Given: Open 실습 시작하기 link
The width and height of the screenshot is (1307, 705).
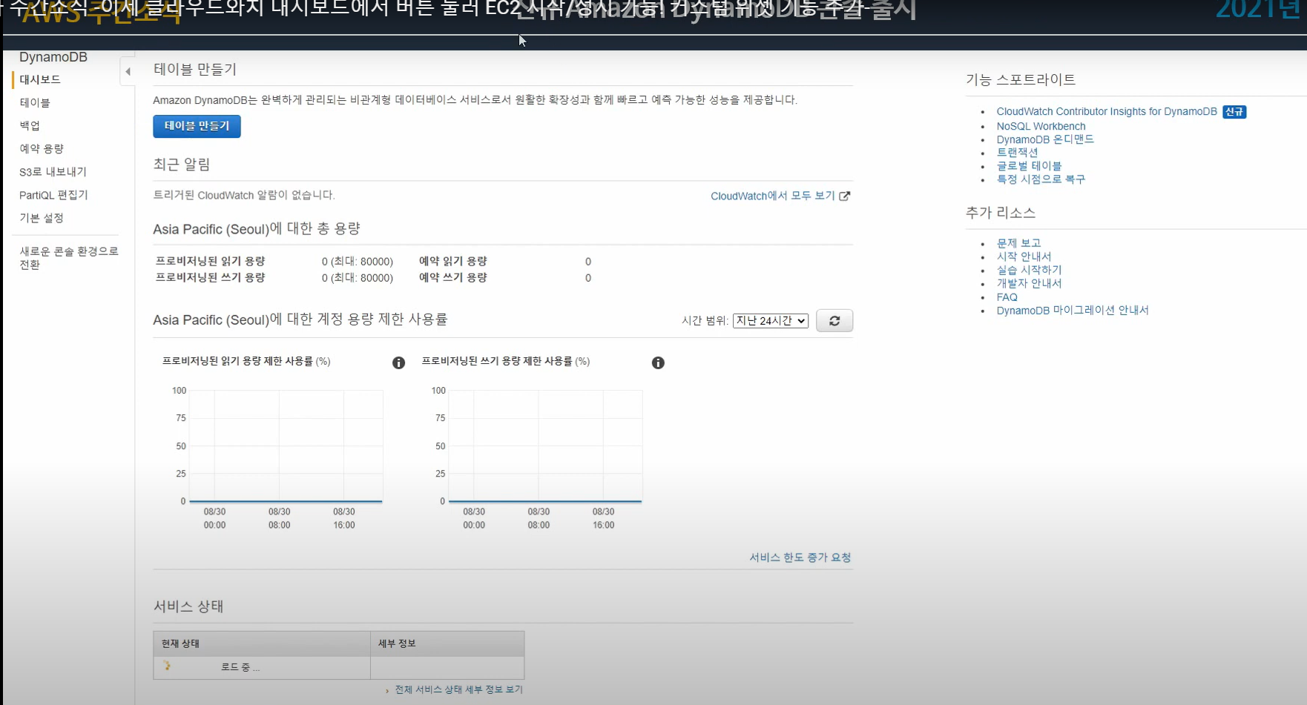Looking at the screenshot, I should click(x=1029, y=270).
